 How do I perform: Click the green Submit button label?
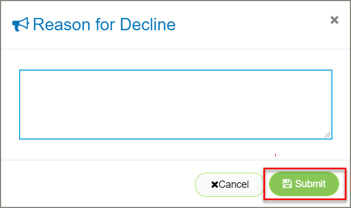point(310,184)
